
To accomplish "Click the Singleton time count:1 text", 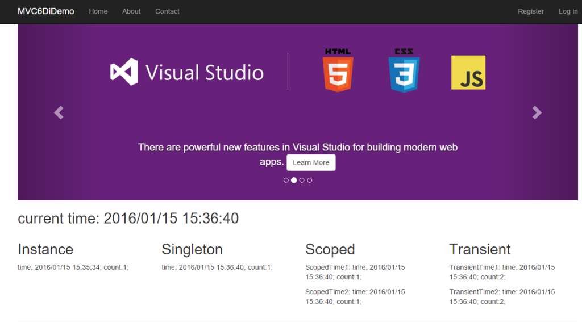I will coord(217,267).
